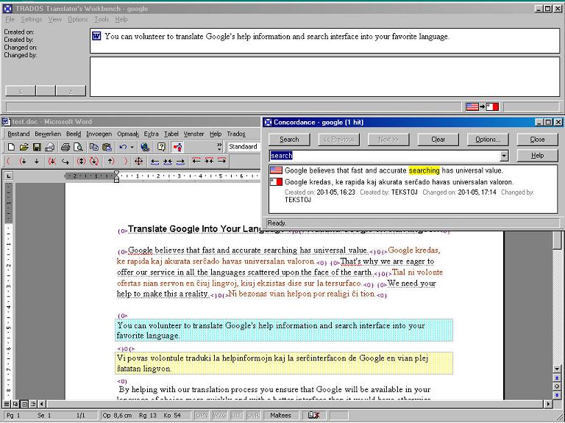Toggle OVR overtype mode in status bar
This screenshot has height=423, width=565.
pos(252,416)
